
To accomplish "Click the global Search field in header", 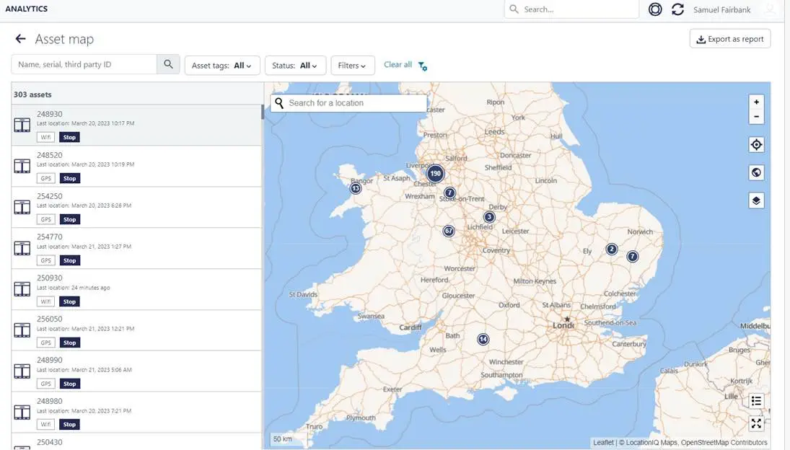I will pyautogui.click(x=571, y=9).
